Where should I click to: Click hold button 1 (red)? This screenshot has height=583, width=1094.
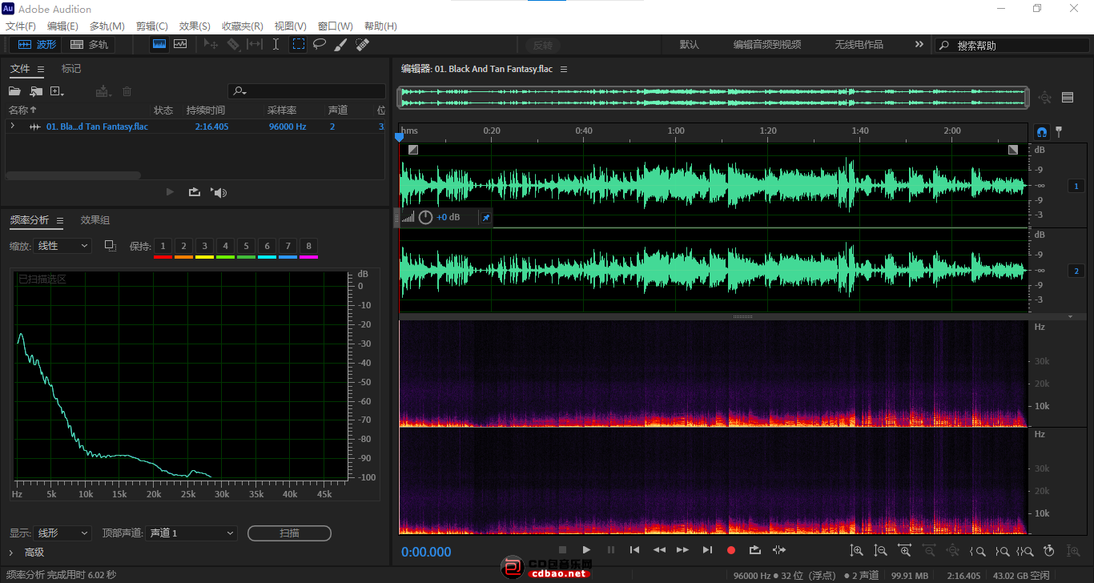[x=163, y=246]
